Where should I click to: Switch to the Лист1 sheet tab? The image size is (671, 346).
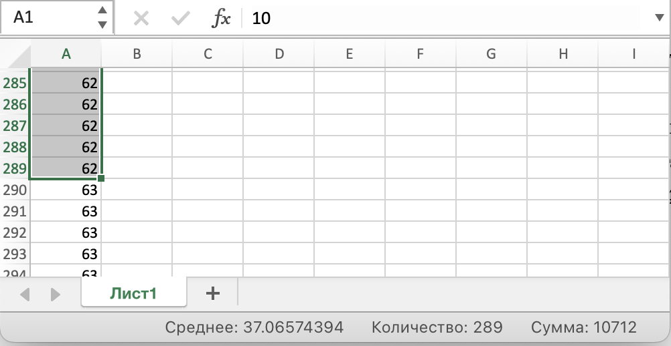coord(134,293)
